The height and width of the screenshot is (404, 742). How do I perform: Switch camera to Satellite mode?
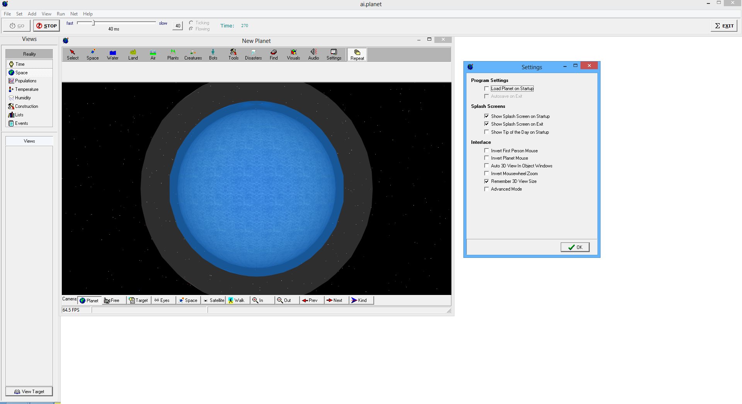point(213,300)
